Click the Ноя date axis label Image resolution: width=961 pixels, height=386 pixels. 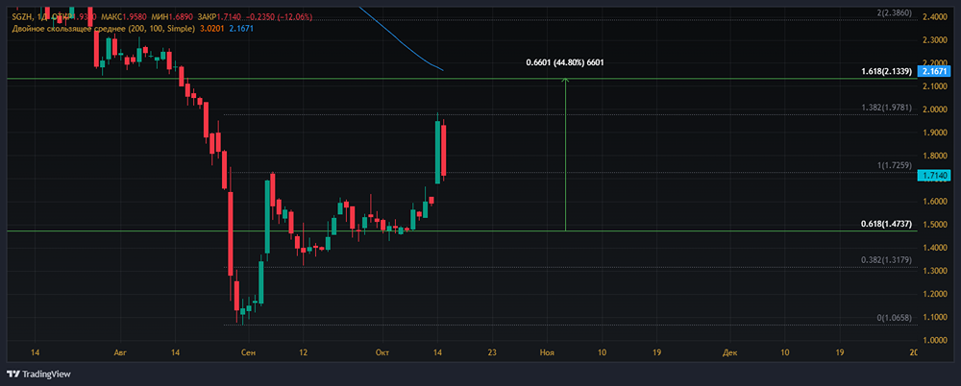(547, 353)
